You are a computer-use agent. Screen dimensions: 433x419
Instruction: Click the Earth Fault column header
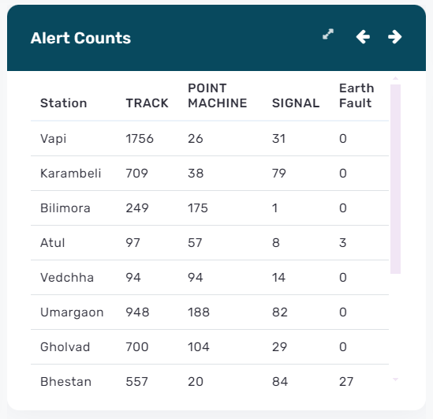(x=356, y=95)
